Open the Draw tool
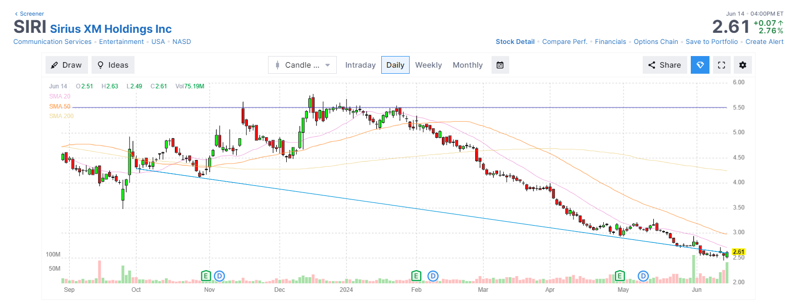800x308 pixels. click(x=67, y=65)
